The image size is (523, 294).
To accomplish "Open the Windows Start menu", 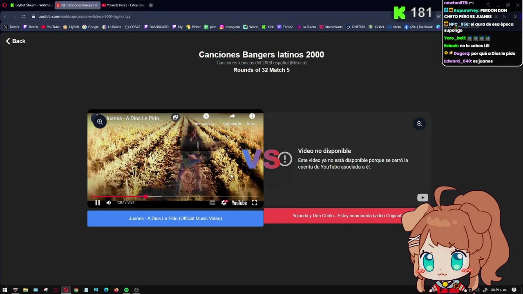I will tap(5, 290).
